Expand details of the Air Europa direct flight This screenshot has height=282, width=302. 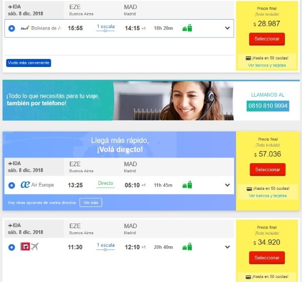[x=228, y=185]
